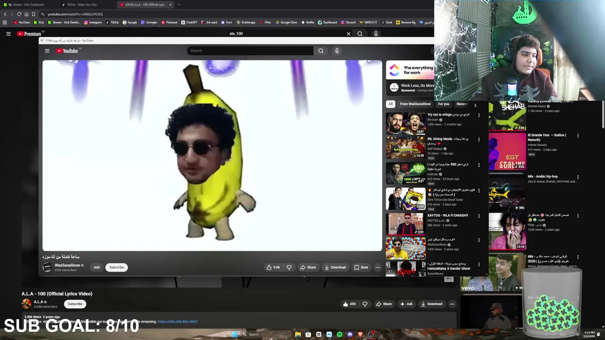
Task: Focus the Search field in front window
Action: click(x=251, y=51)
